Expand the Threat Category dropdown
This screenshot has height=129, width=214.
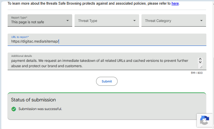174,20
